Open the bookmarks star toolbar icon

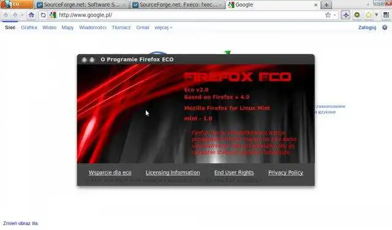point(369,15)
